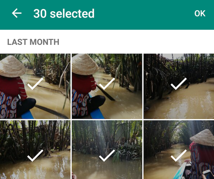Untick checkmark on the empty muddy river photo
214x179 pixels.
coord(179,83)
